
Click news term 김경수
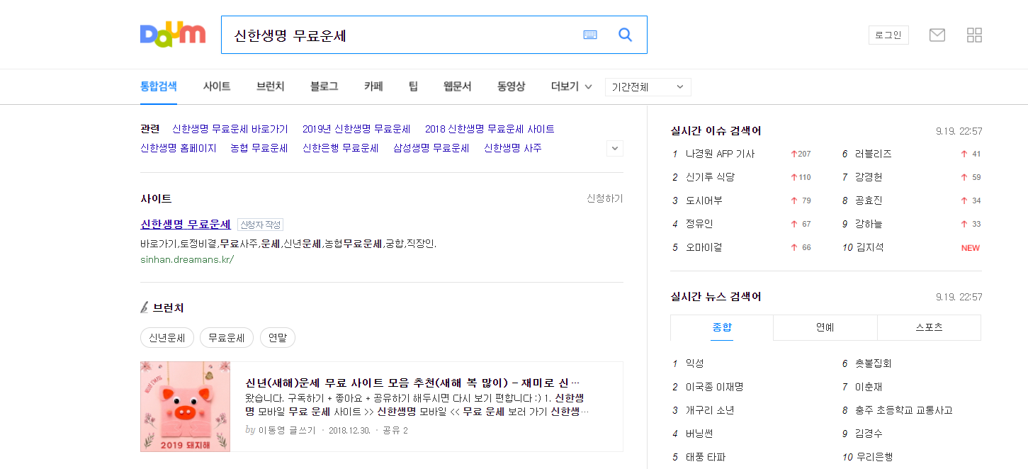(869, 434)
